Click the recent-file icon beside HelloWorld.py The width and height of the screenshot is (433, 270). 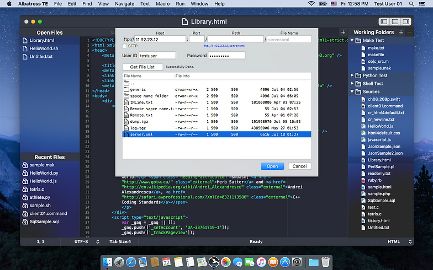pos(25,173)
